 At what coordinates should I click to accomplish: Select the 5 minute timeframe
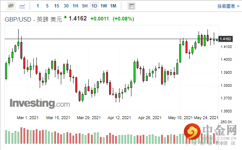[x=47, y=6]
